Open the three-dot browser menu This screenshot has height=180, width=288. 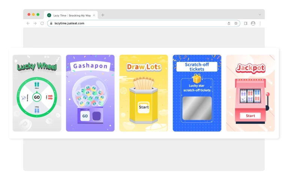[x=260, y=23]
